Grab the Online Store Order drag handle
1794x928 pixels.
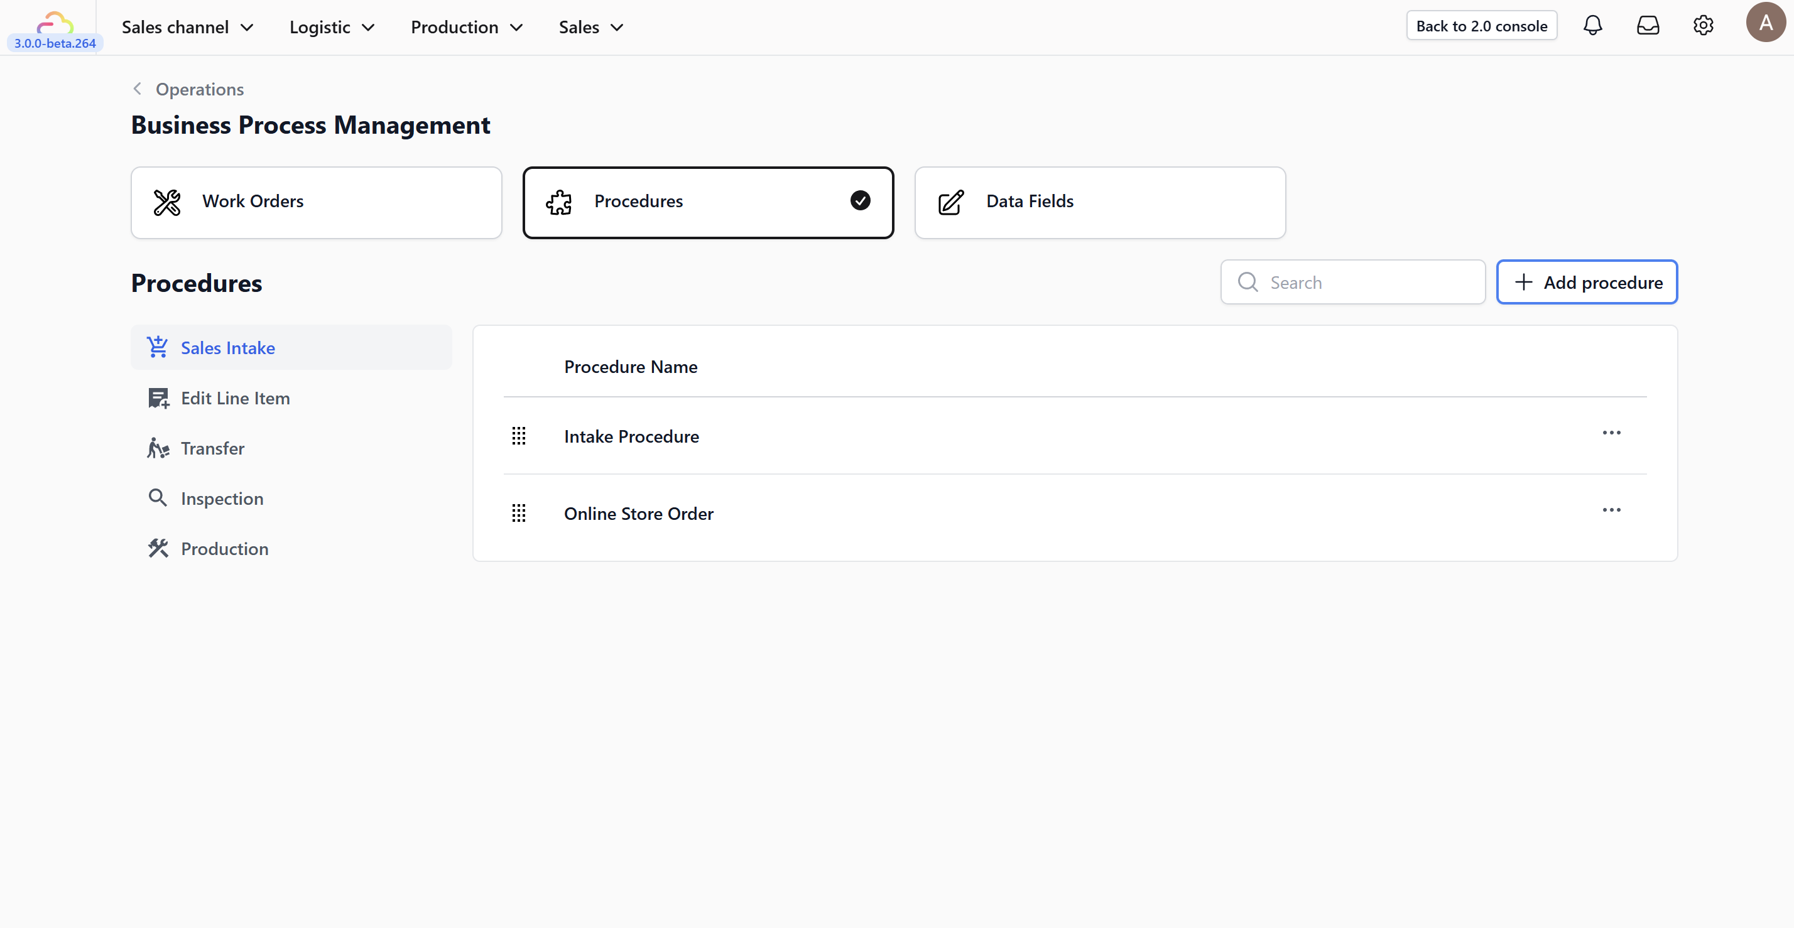[519, 513]
